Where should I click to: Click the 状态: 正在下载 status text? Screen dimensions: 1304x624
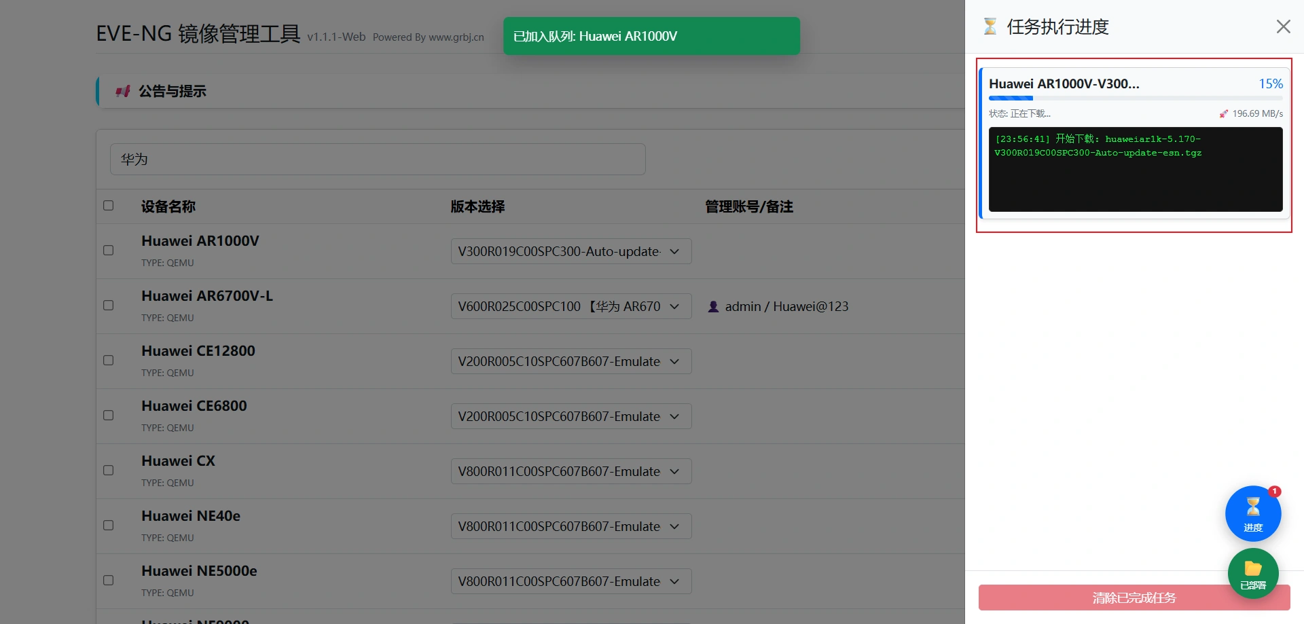pos(1019,113)
